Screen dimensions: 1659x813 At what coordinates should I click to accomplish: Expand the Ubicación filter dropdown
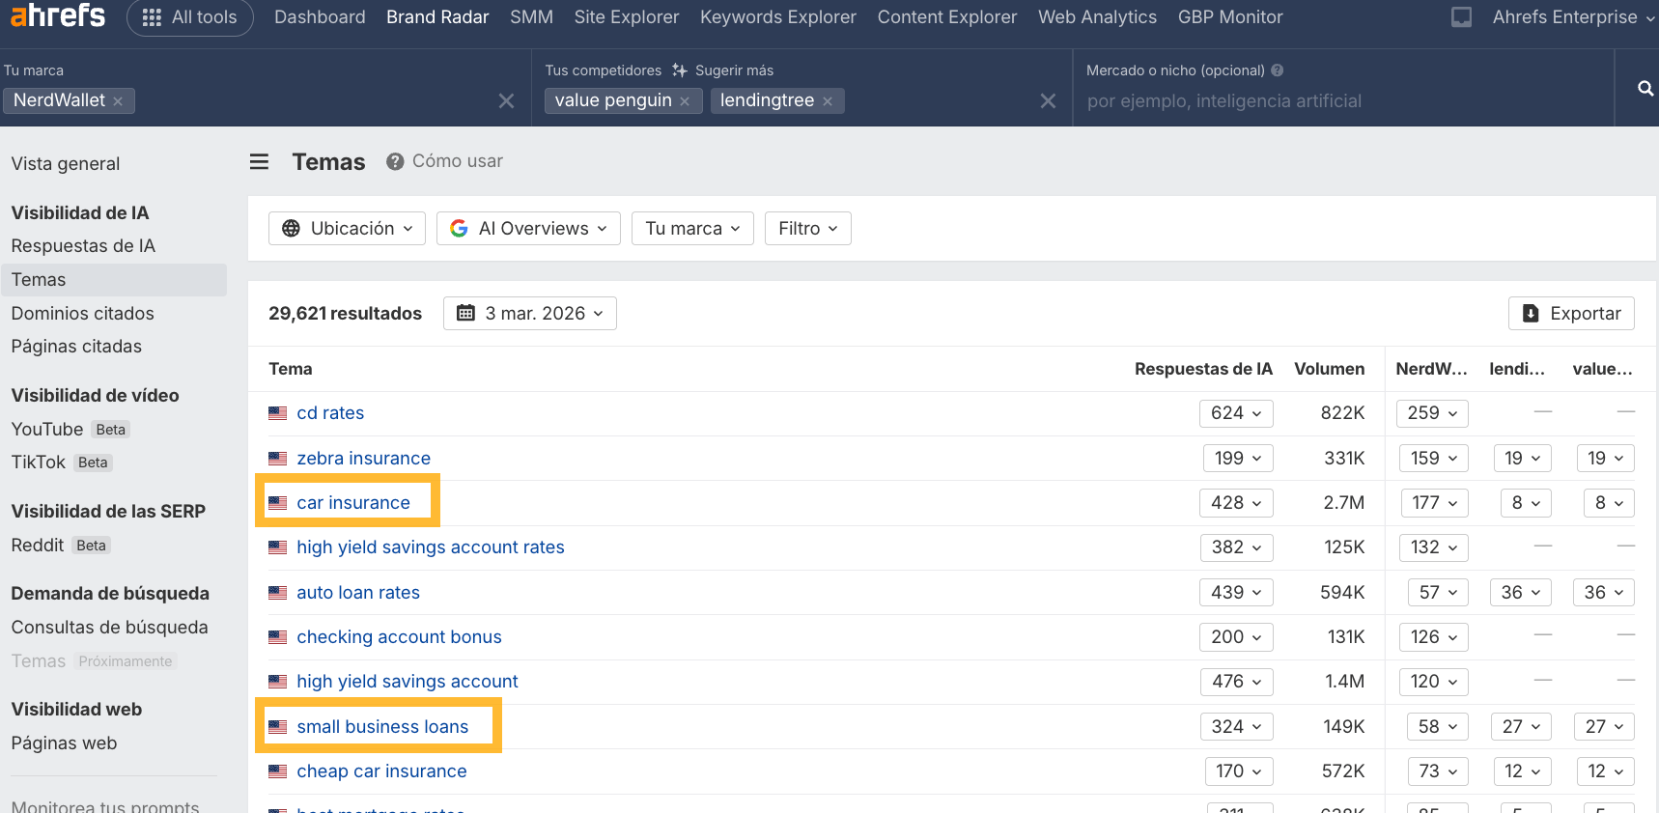(347, 229)
